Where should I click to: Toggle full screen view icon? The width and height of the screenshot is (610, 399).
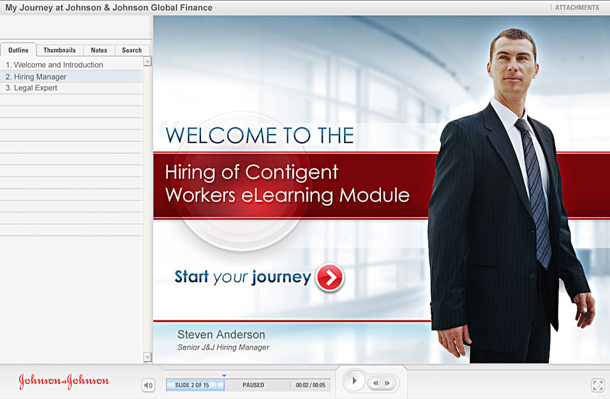pos(597,385)
